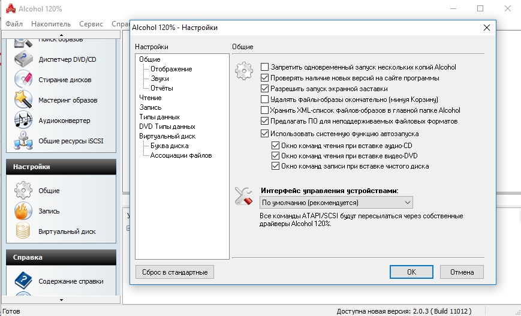Toggle allowing screensaver launch
Image resolution: width=521 pixels, height=316 pixels.
coord(264,89)
